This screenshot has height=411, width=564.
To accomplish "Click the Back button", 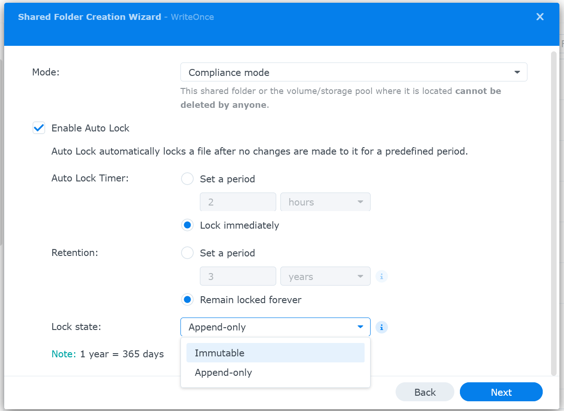I will [x=424, y=392].
